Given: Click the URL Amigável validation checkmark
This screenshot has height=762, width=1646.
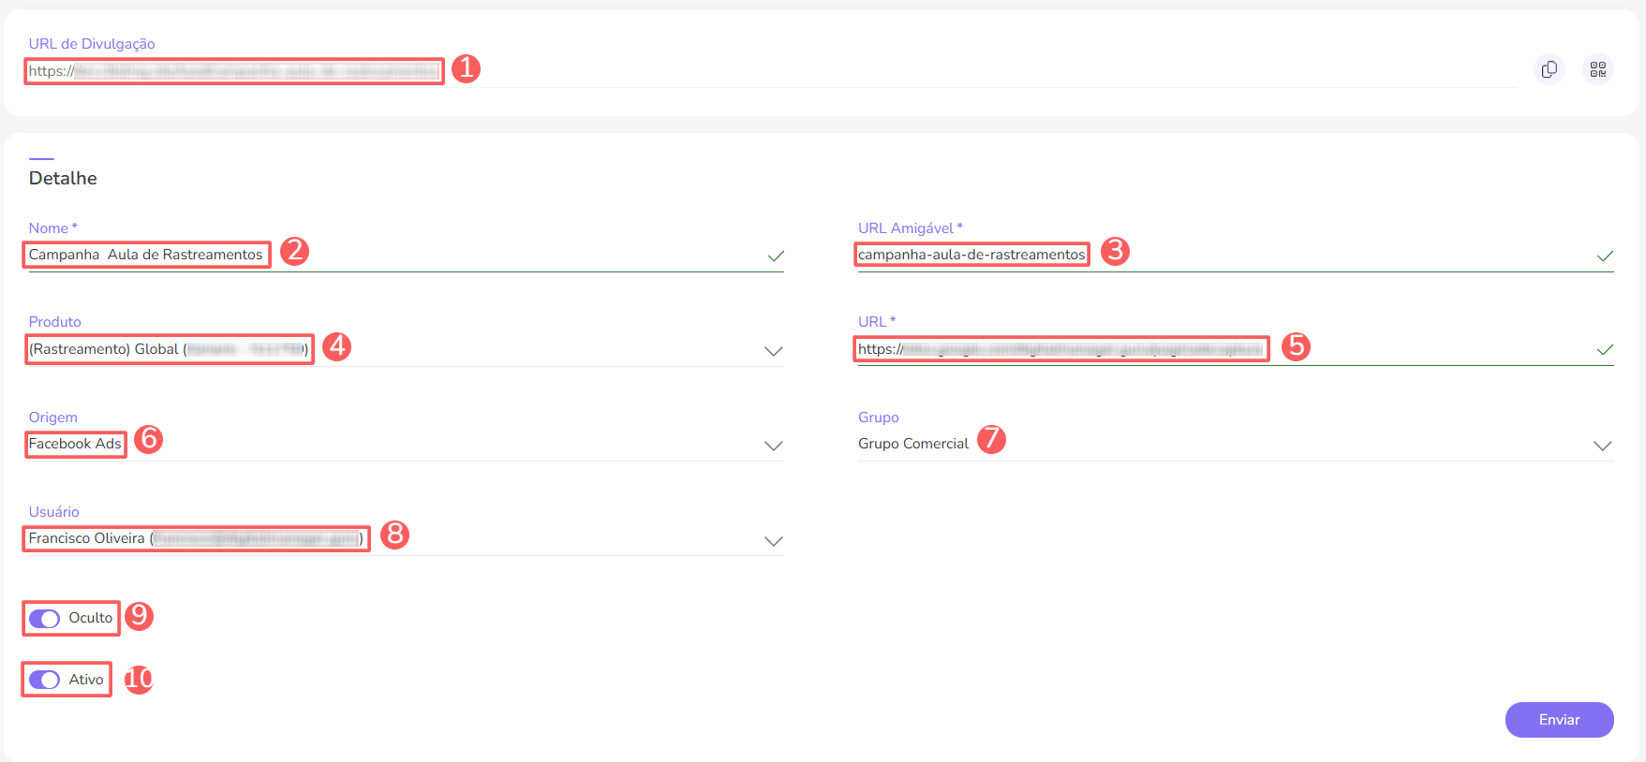Looking at the screenshot, I should pos(1605,256).
